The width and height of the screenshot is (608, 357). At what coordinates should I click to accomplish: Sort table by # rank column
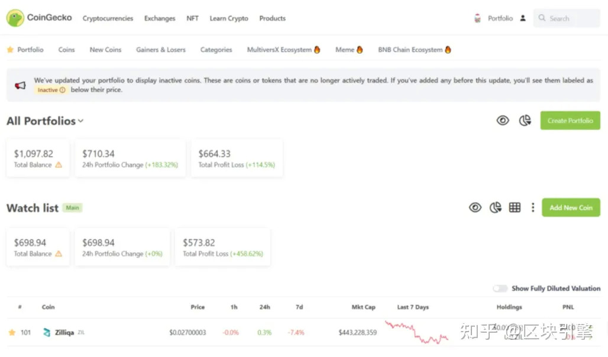[20, 307]
